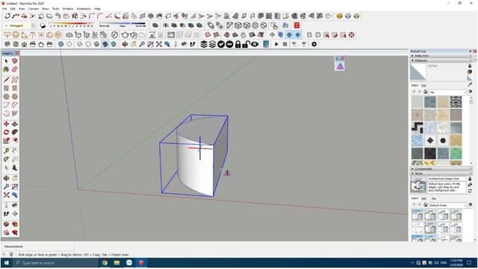Activate the Orbit tool in left toolbar
Viewport: 478px width, 269px height.
click(7, 178)
